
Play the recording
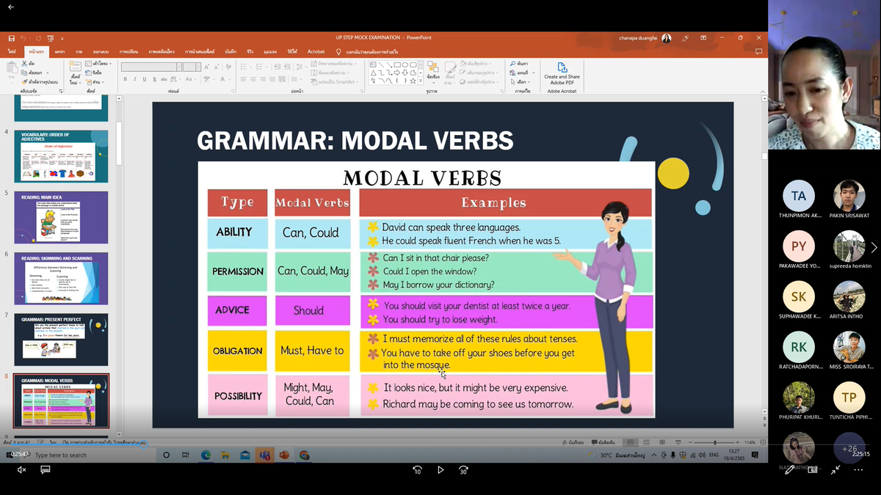440,469
